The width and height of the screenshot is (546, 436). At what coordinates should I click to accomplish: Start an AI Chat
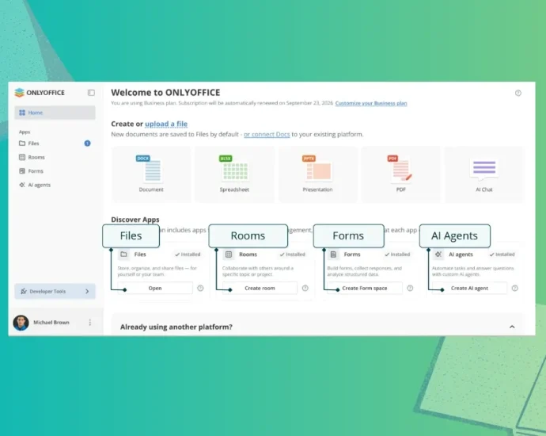484,174
